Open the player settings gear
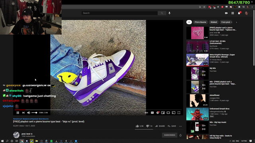Screen dimensions: 255x143 point(158,113)
